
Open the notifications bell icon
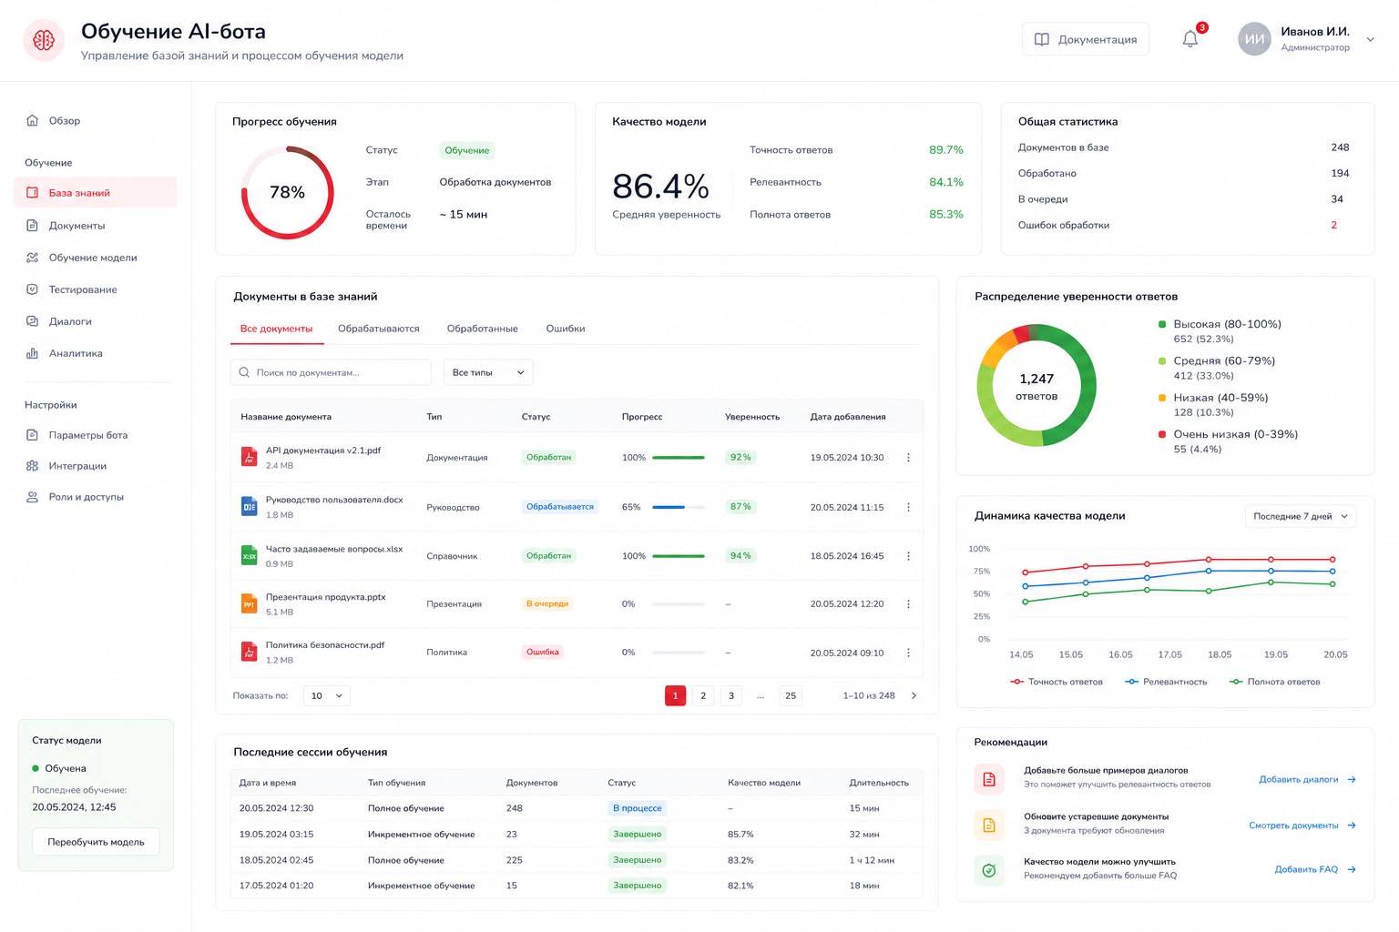click(1190, 39)
